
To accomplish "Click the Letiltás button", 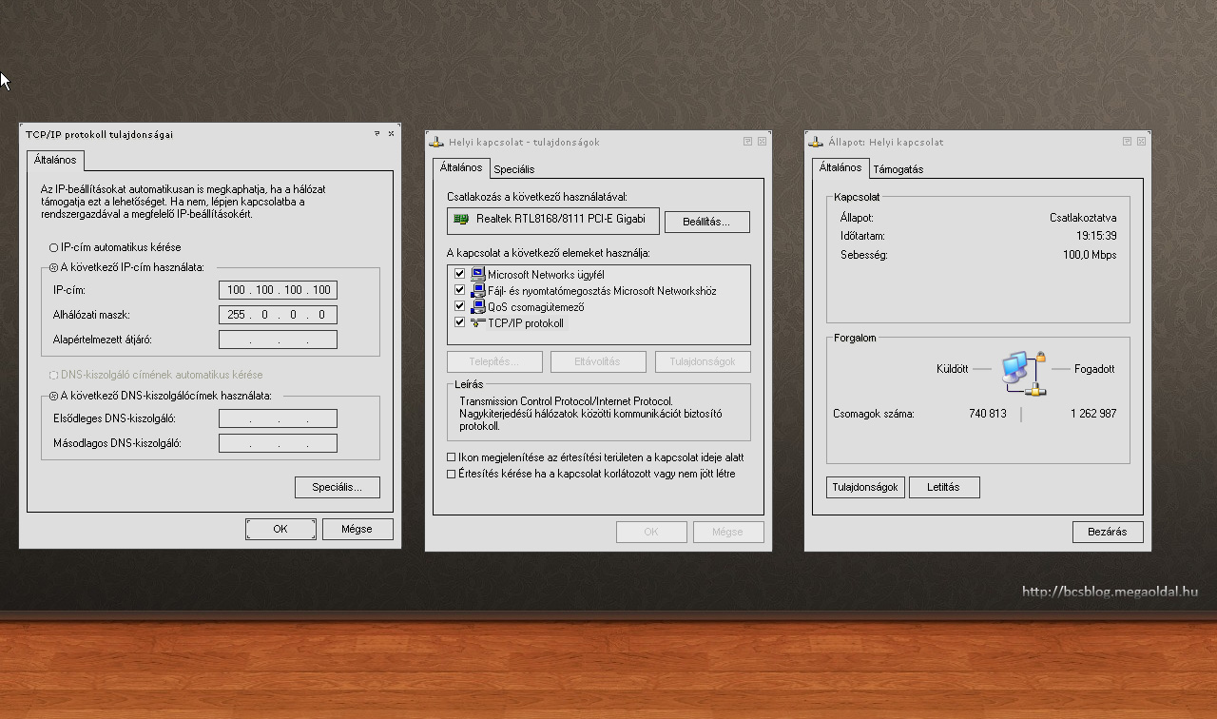I will (944, 487).
